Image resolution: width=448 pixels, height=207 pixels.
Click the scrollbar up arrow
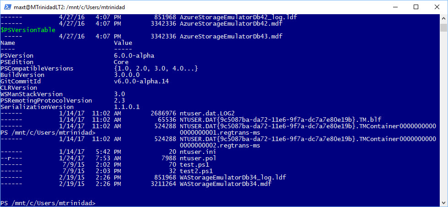(x=443, y=18)
